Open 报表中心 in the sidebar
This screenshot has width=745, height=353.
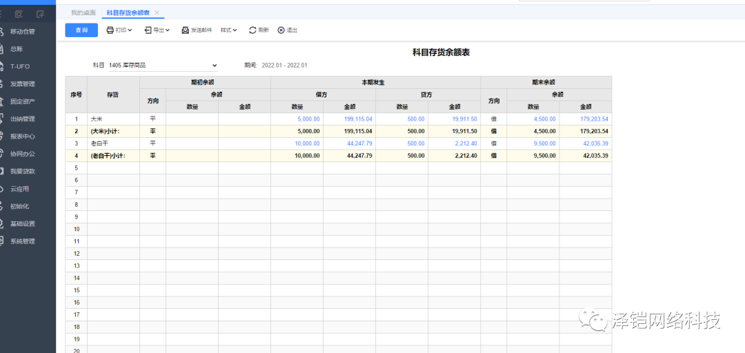[x=23, y=137]
